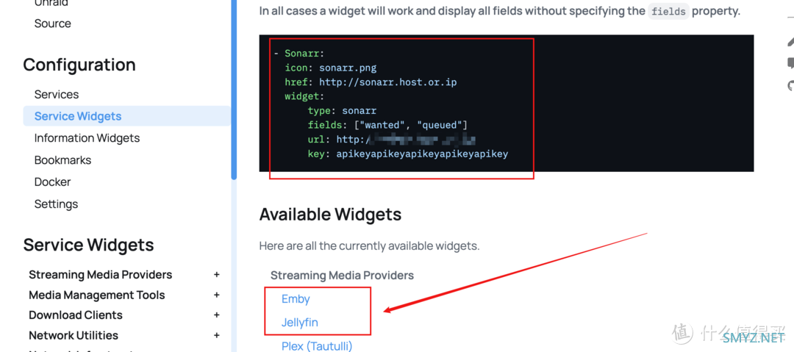794x352 pixels.
Task: Select Service Widgets in sidebar
Action: point(126,116)
